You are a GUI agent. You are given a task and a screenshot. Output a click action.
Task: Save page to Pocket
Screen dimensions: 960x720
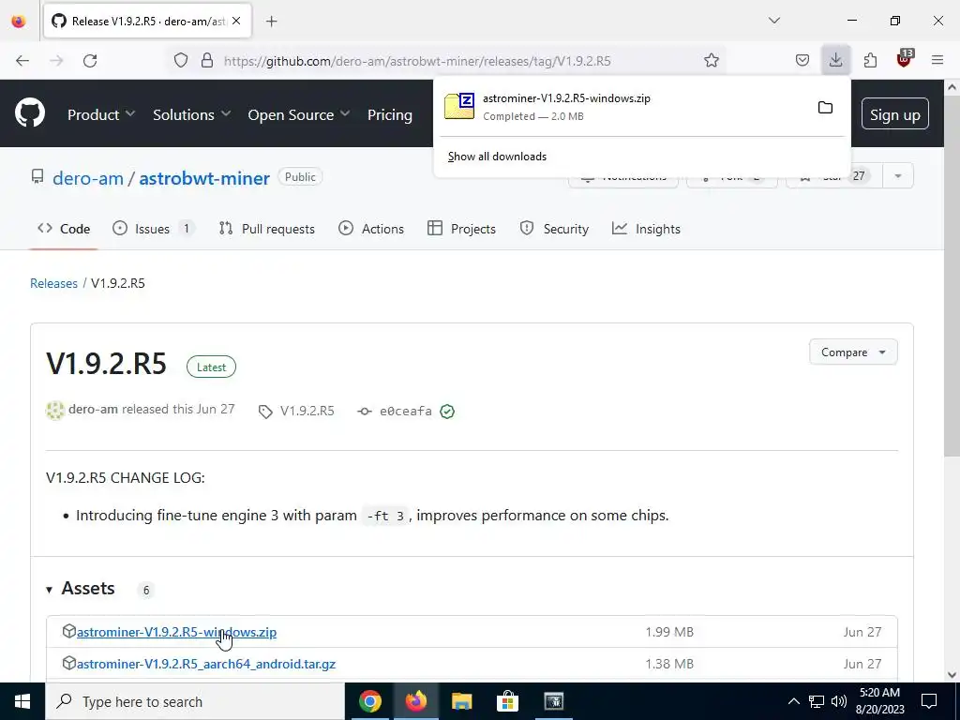click(x=802, y=61)
